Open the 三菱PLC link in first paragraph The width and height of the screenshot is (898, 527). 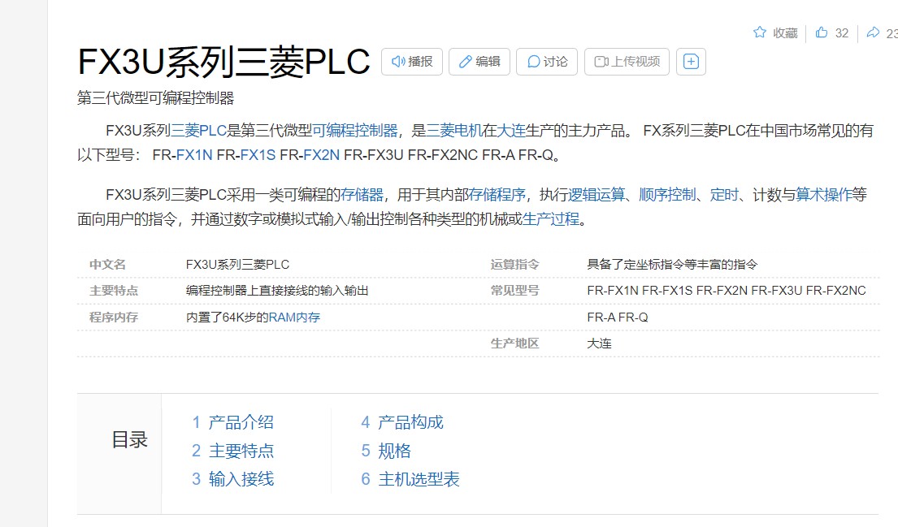pyautogui.click(x=199, y=131)
